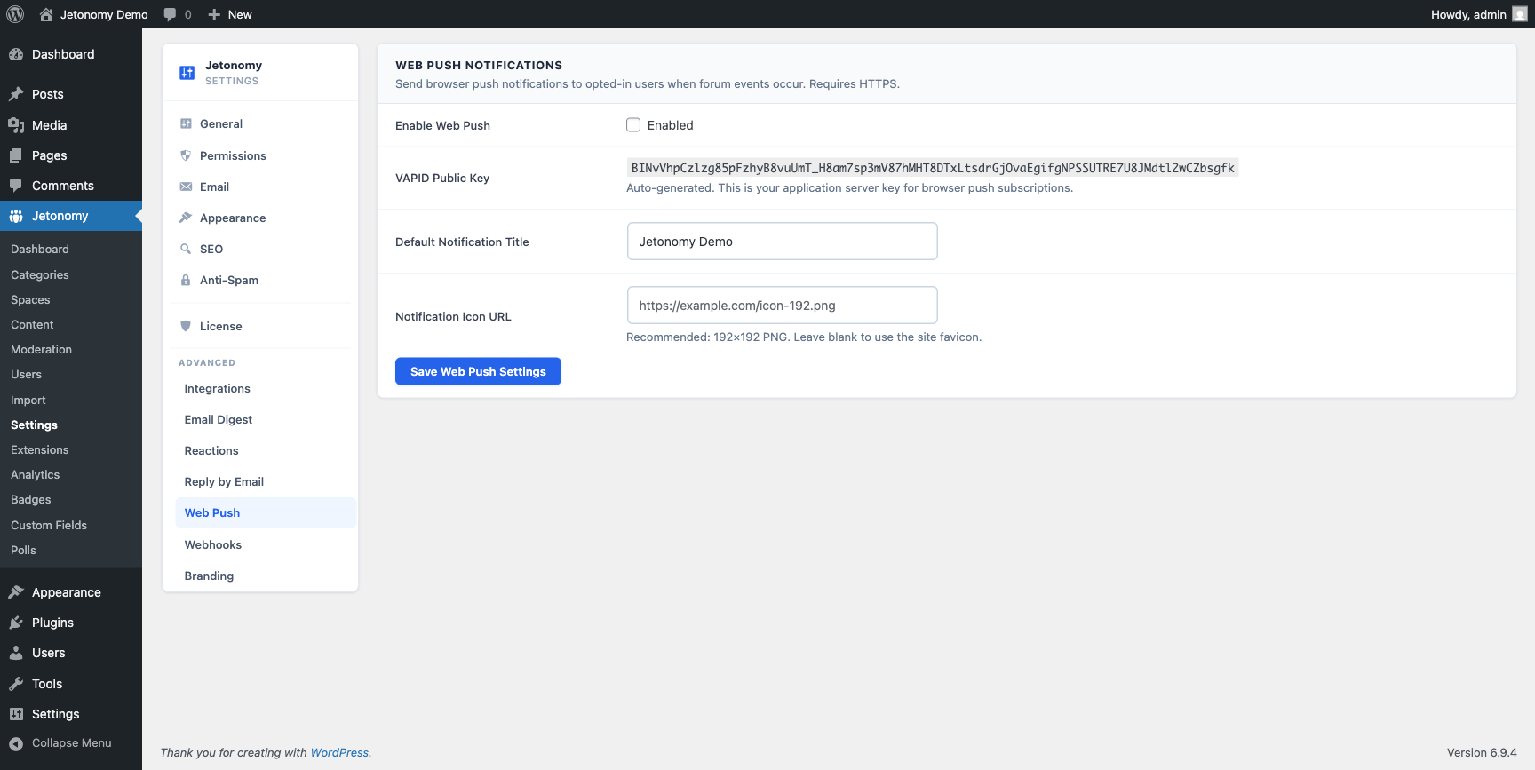
Task: Click the Comments icon in sidebar
Action: point(16,186)
